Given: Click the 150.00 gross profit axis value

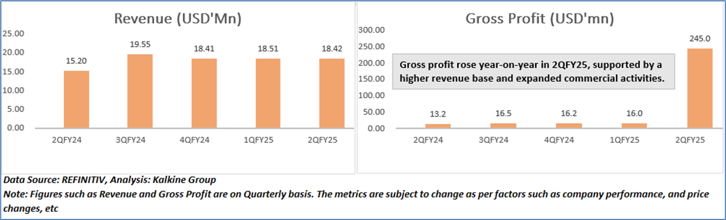Looking at the screenshot, I should (x=371, y=79).
